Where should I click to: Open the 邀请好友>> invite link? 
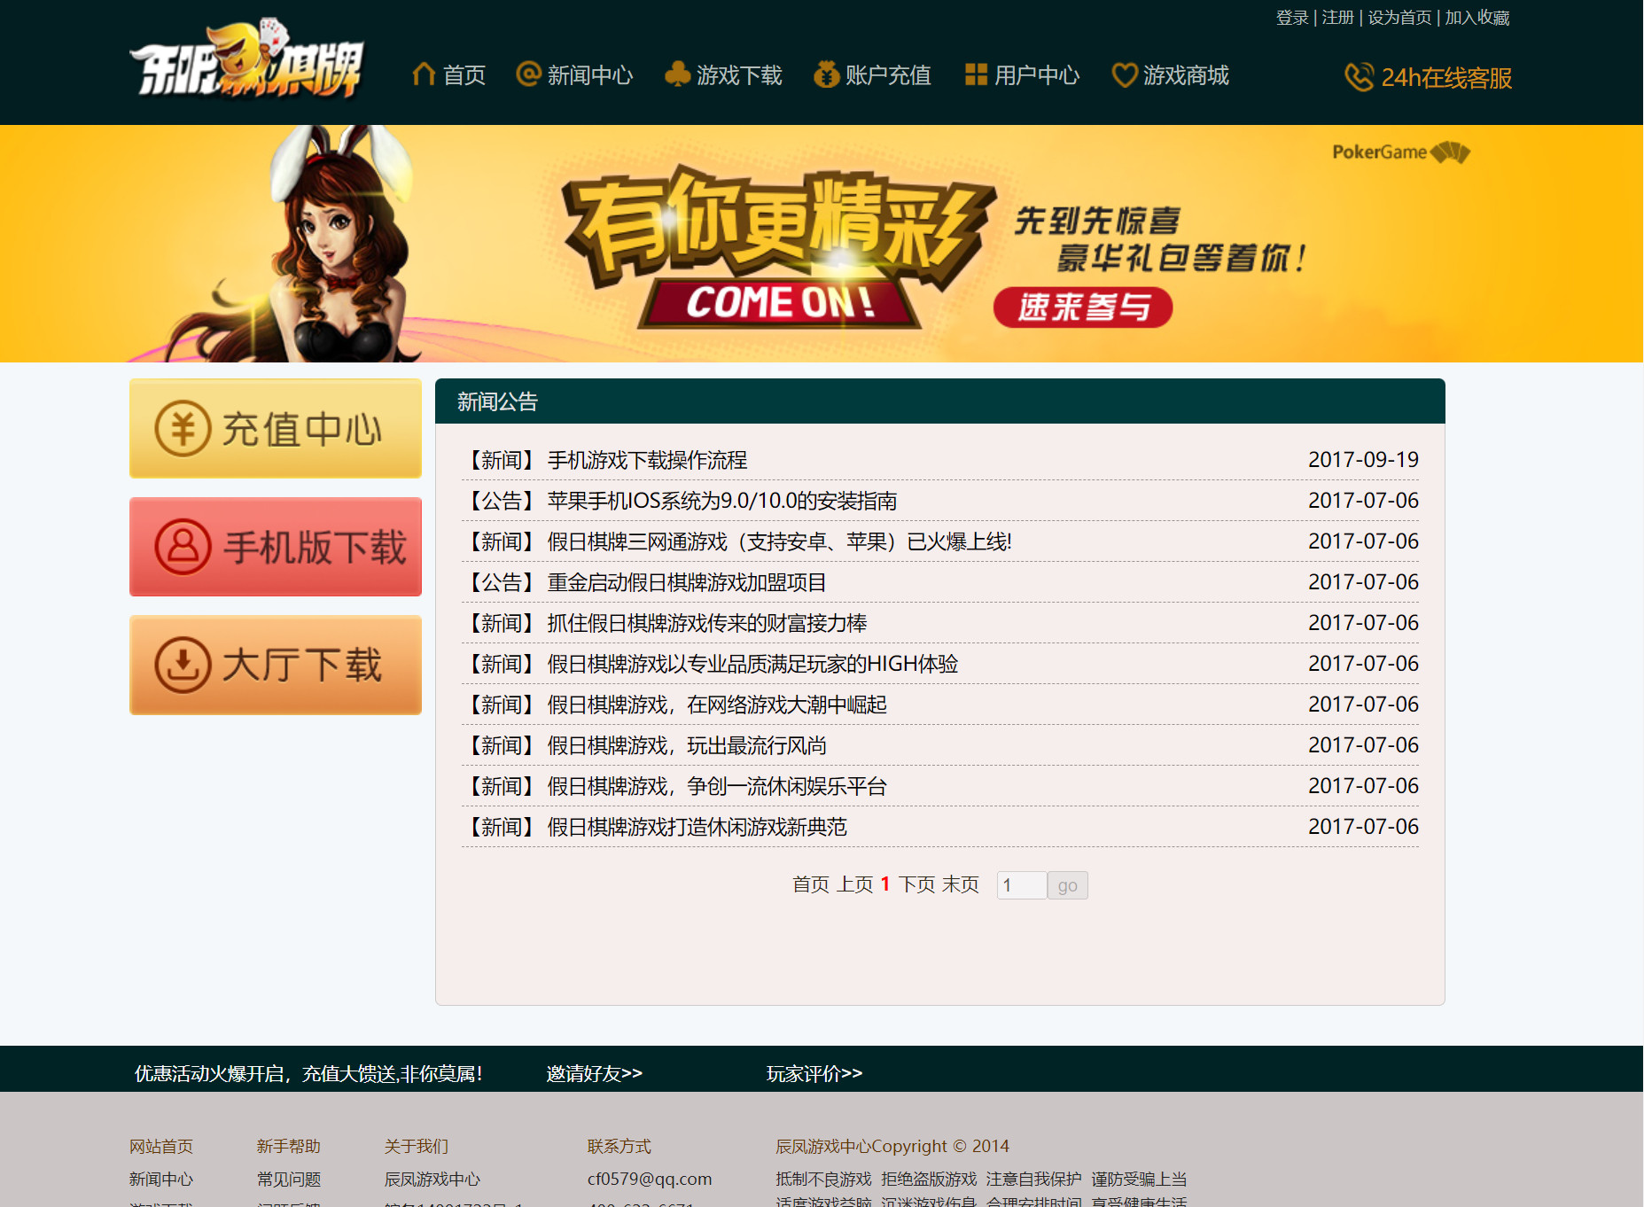tap(594, 1073)
